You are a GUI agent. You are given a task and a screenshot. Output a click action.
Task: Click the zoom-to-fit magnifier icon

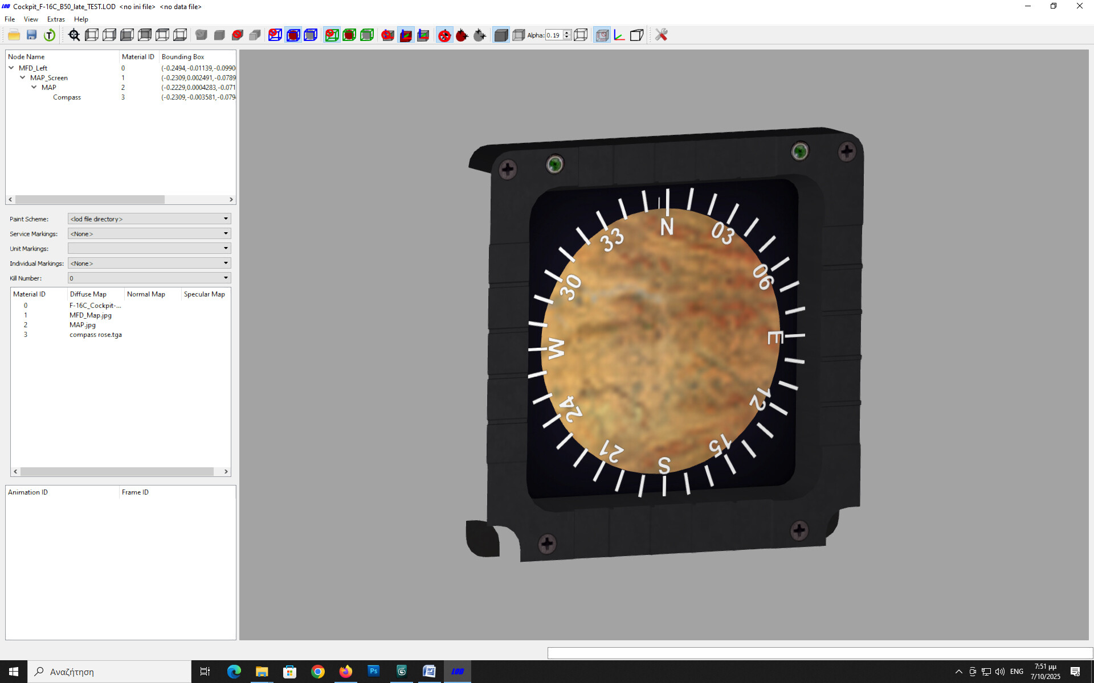(74, 35)
